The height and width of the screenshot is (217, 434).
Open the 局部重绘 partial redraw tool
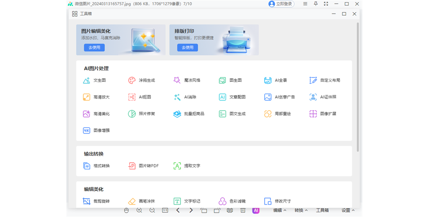(x=277, y=114)
